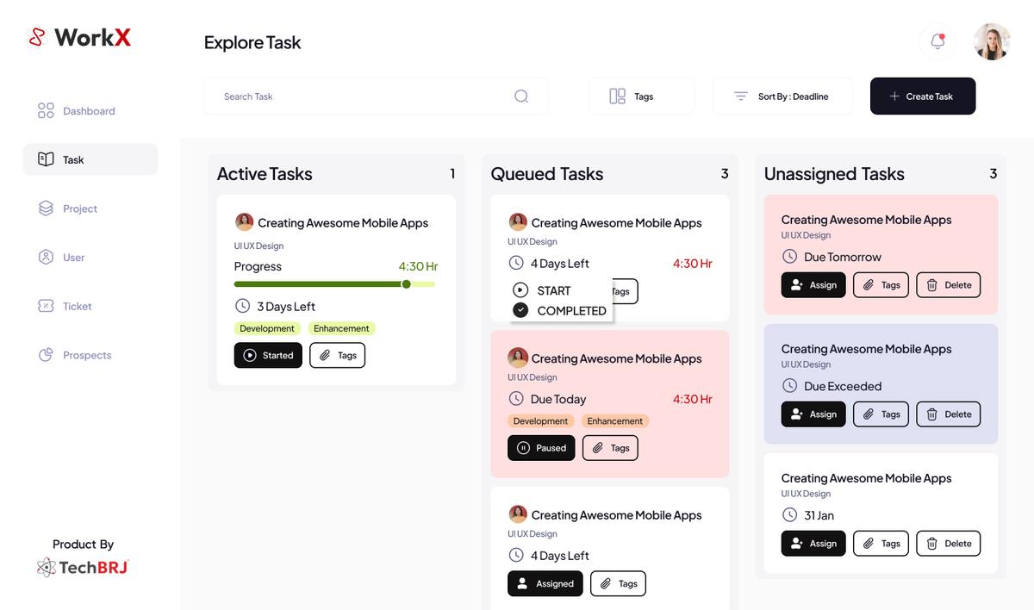Click the search magnifier icon
1034x610 pixels.
(521, 96)
